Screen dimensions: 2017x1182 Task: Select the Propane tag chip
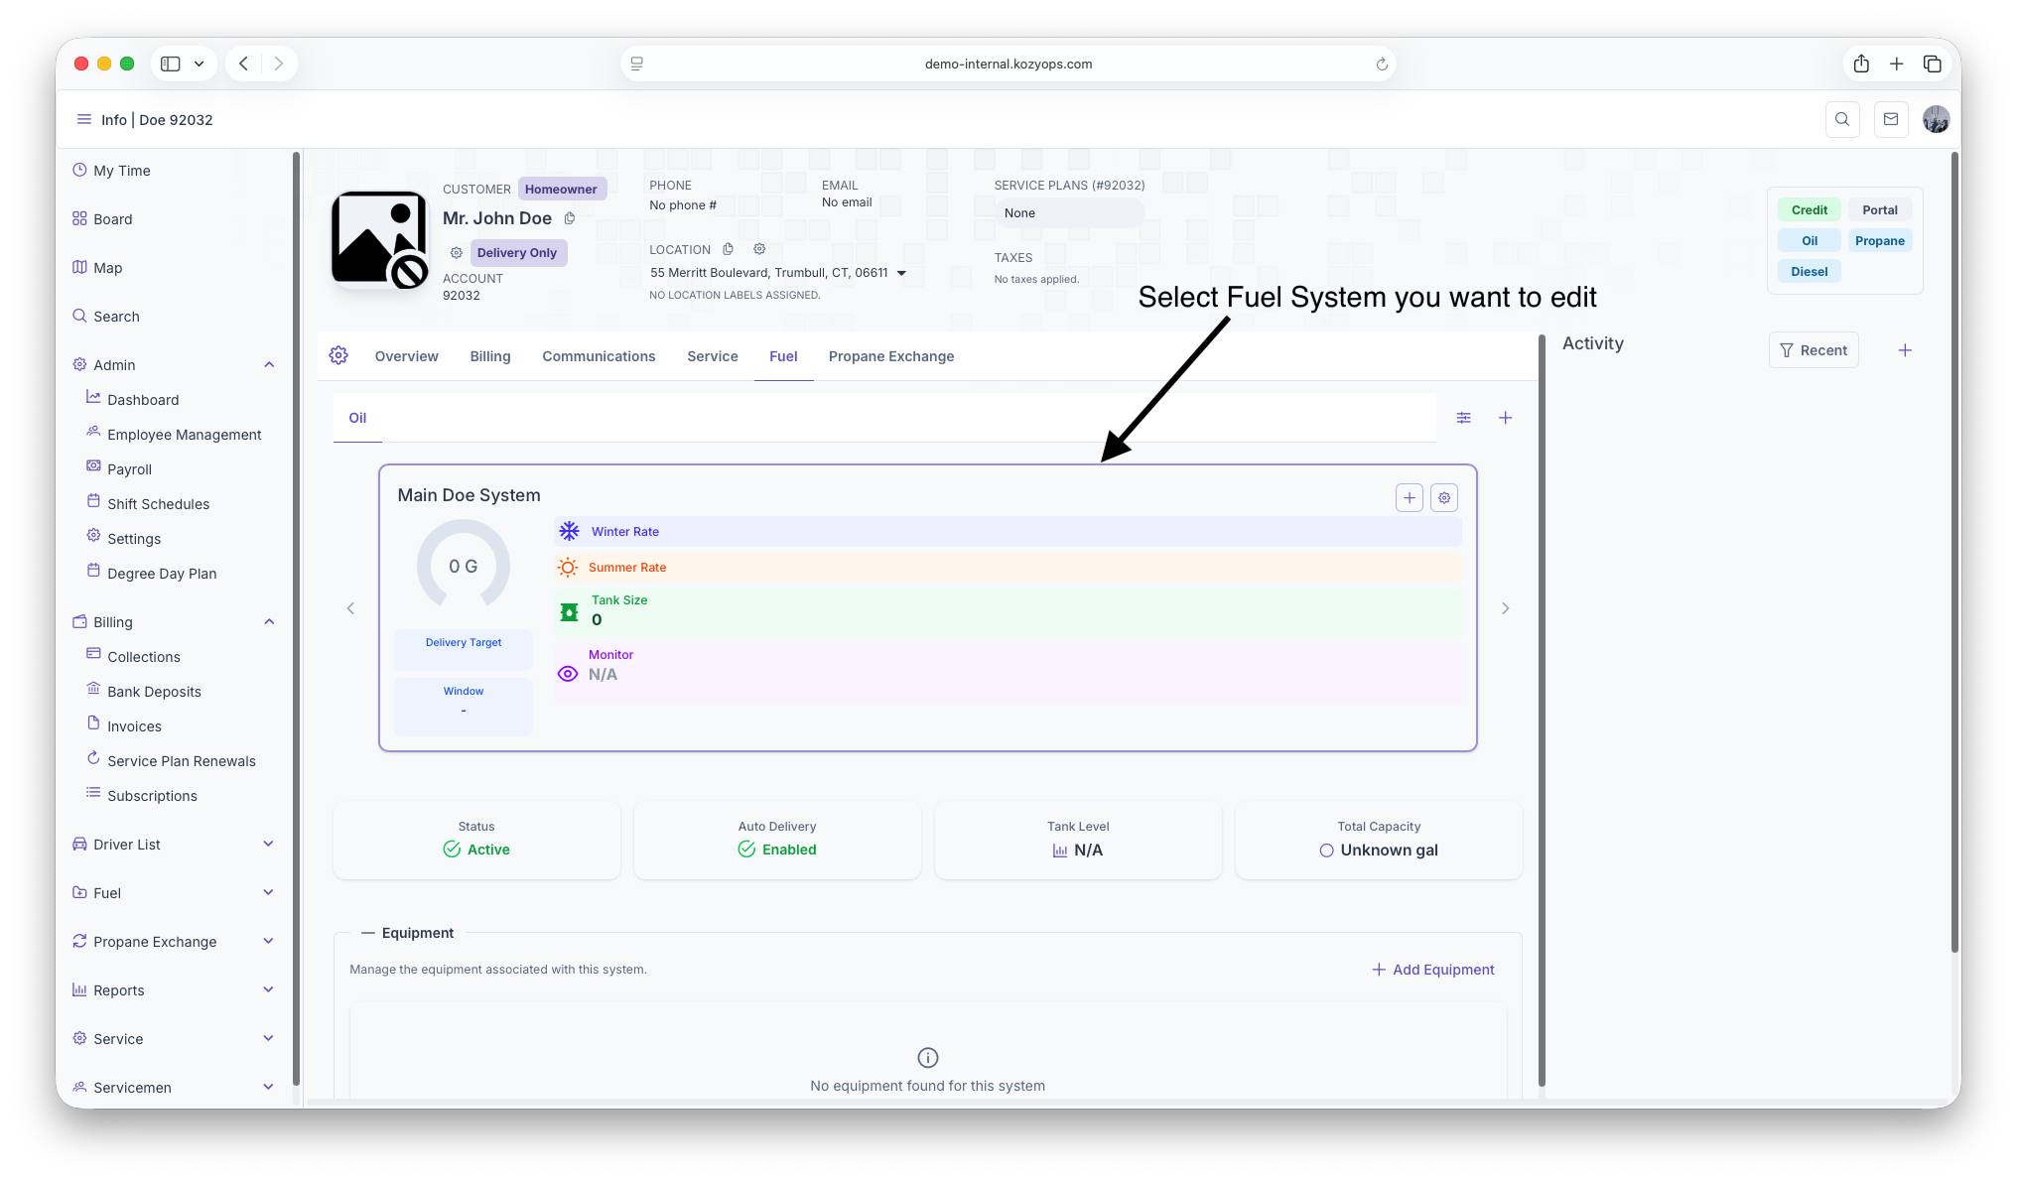(1879, 241)
